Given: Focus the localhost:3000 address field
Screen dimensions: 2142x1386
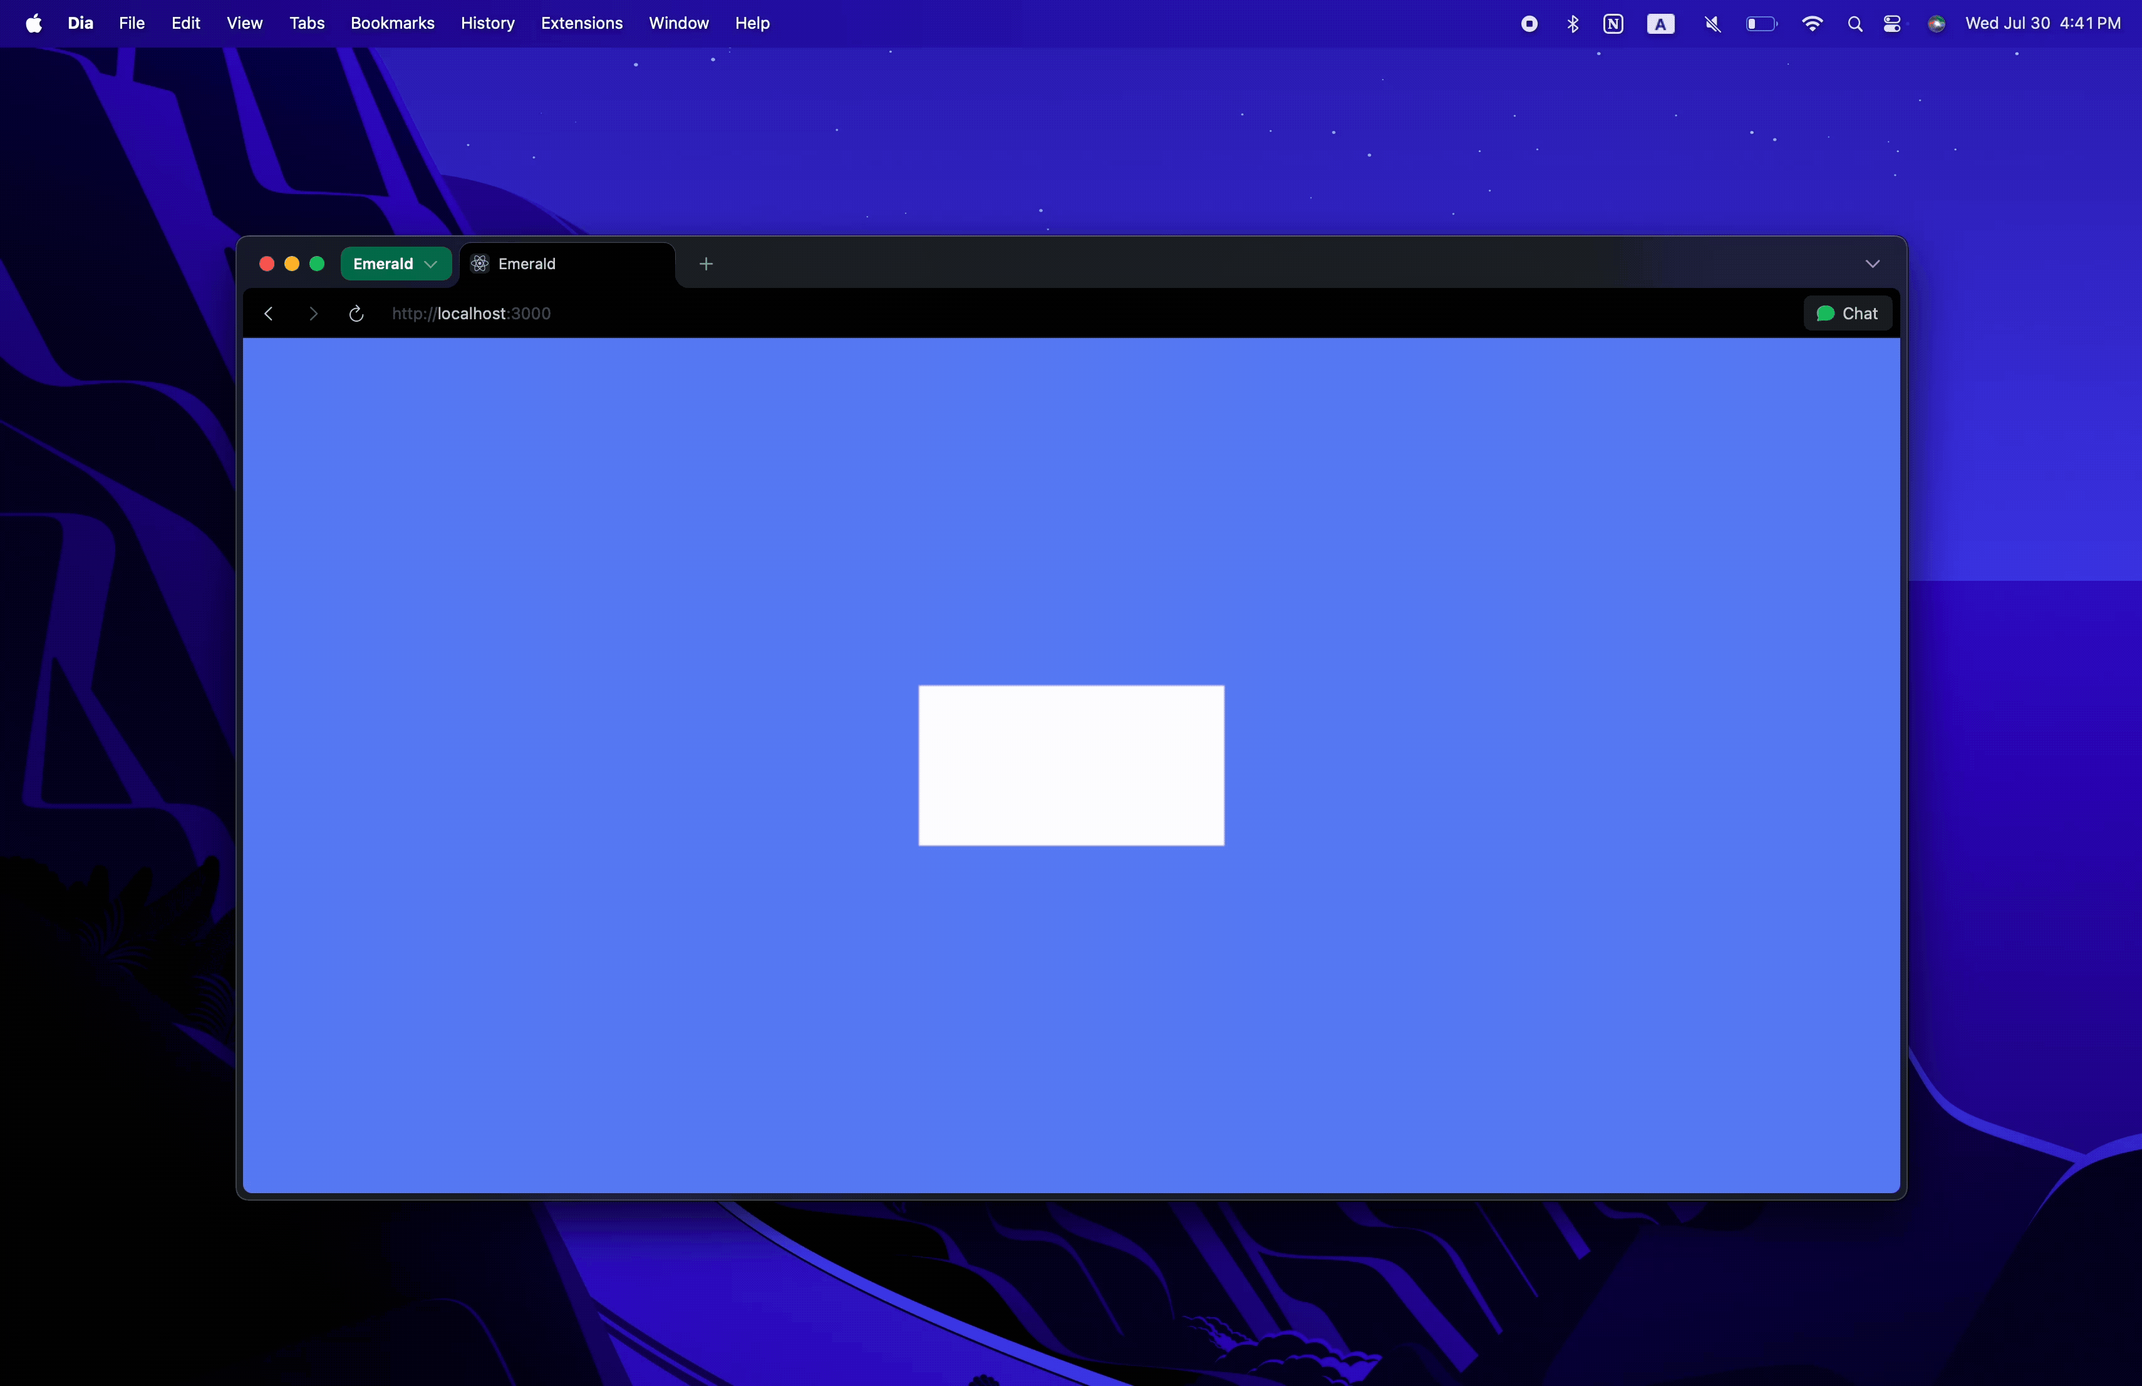Looking at the screenshot, I should click(x=472, y=313).
